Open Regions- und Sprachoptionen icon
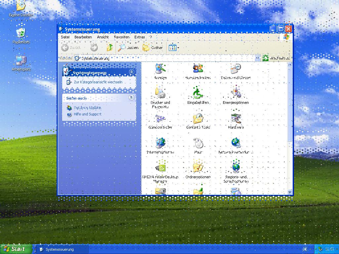This screenshot has width=339, height=254. click(x=236, y=172)
